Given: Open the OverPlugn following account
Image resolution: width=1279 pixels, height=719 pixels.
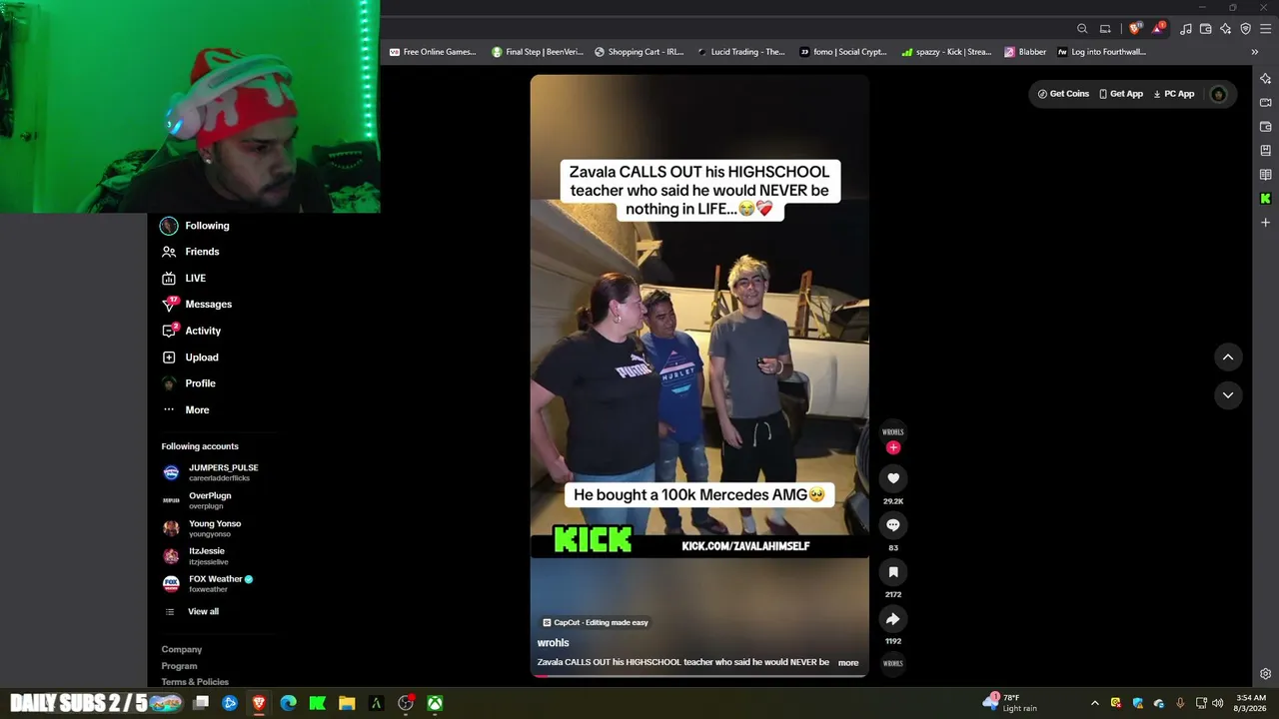Looking at the screenshot, I should [197, 500].
